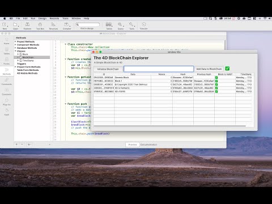Click the Documentation button in Explorer
The image size is (272, 204).
148,144
